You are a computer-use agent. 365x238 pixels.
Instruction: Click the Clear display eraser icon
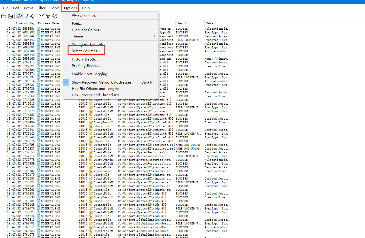pos(33,16)
